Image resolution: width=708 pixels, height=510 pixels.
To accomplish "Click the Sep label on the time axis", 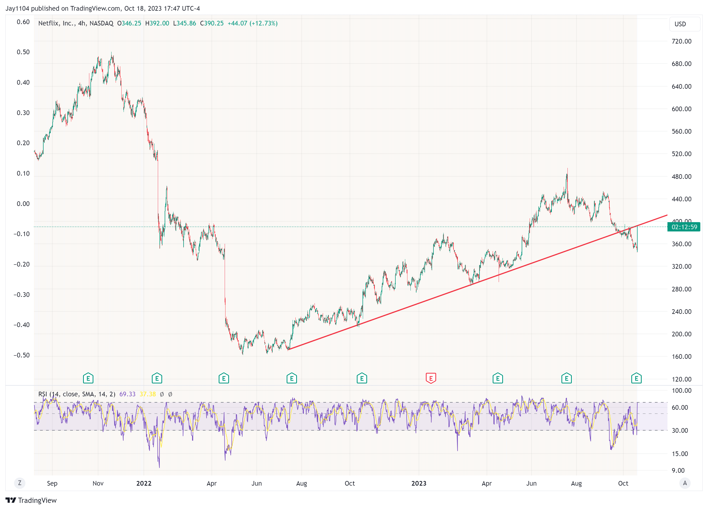I will click(52, 483).
